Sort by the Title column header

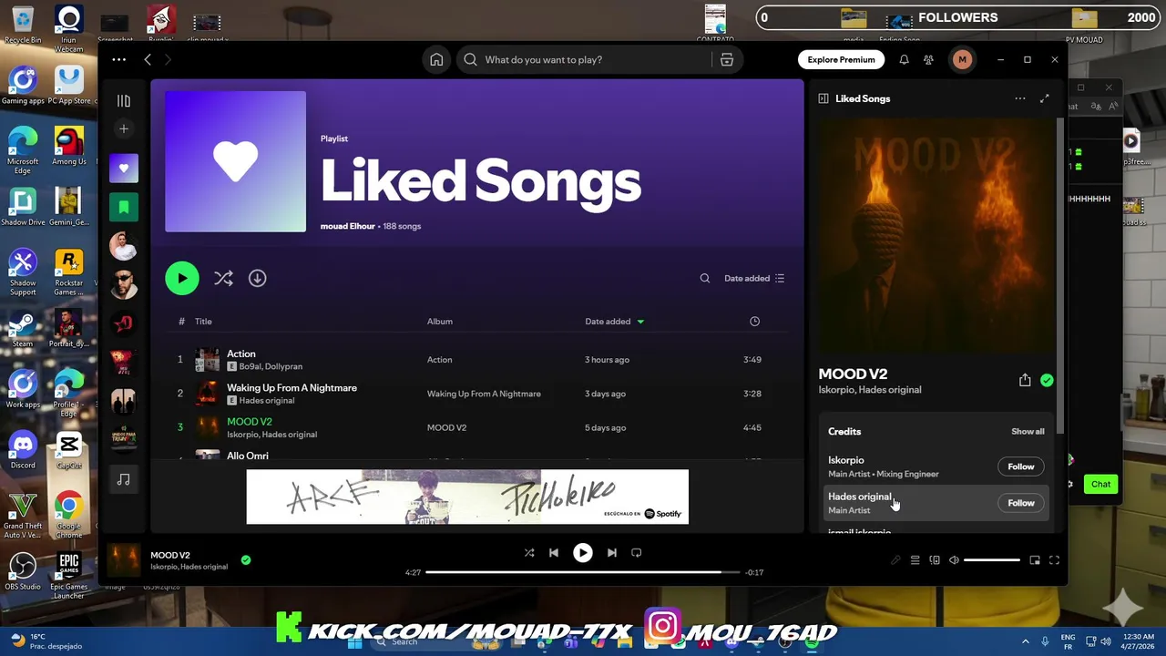[x=203, y=322]
